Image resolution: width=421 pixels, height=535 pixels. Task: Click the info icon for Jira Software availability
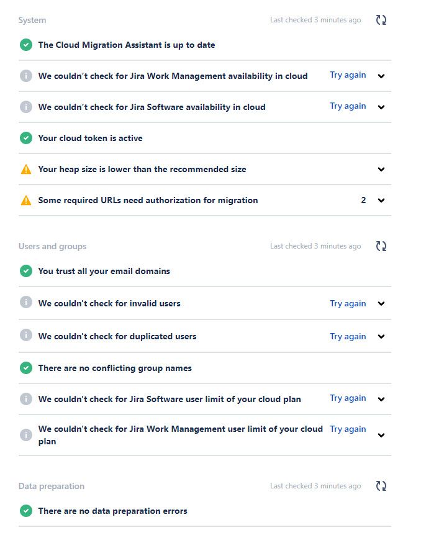pos(26,107)
